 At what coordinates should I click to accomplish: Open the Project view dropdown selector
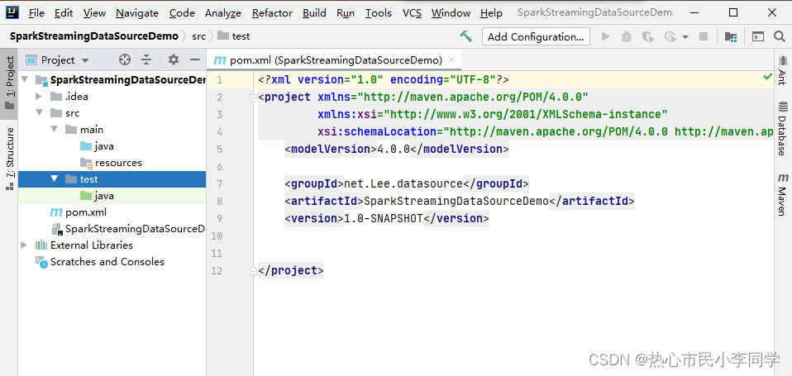[58, 60]
